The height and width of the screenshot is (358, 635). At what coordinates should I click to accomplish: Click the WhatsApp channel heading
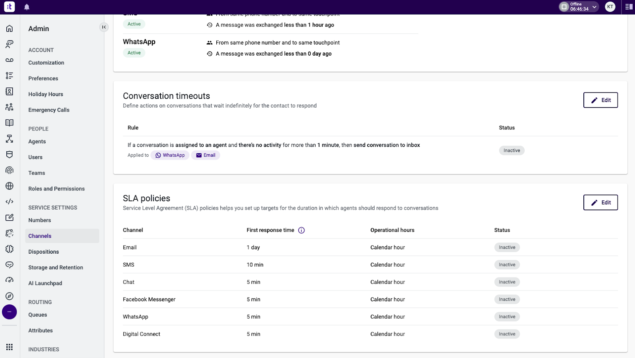139,42
